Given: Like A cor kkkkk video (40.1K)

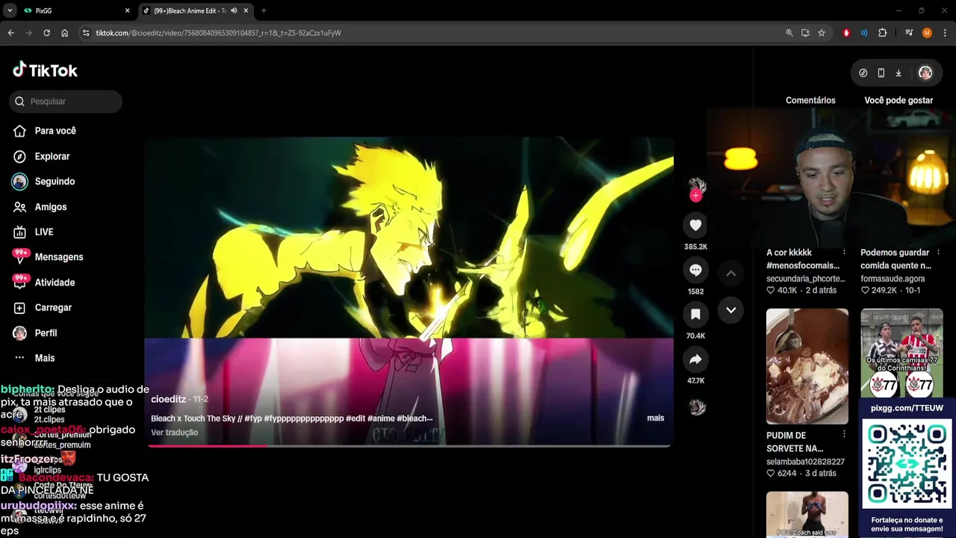Looking at the screenshot, I should tap(772, 291).
